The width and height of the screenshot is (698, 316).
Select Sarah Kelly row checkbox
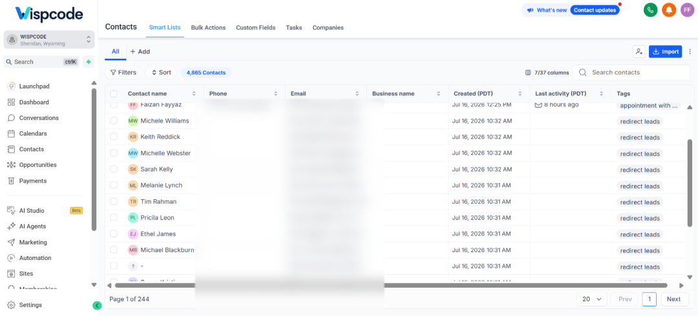[114, 169]
